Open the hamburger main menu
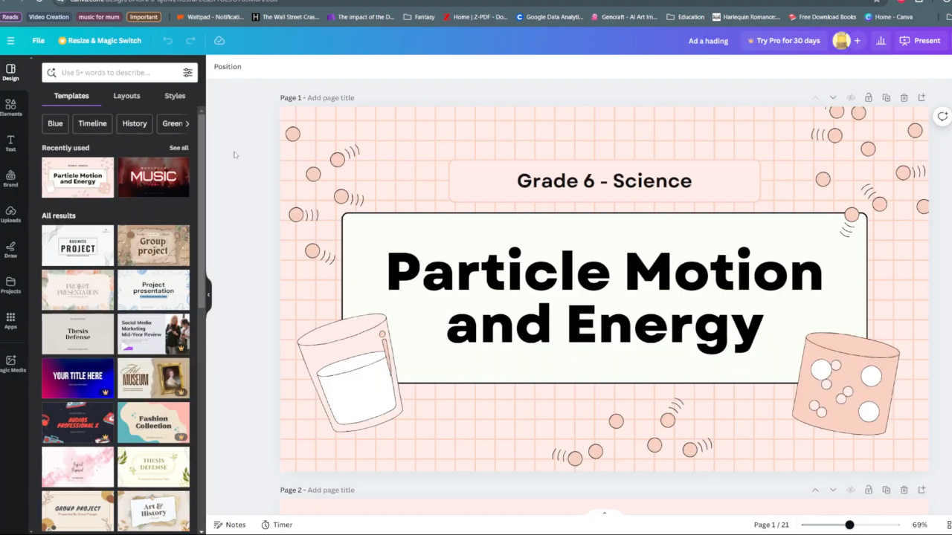 click(x=10, y=41)
